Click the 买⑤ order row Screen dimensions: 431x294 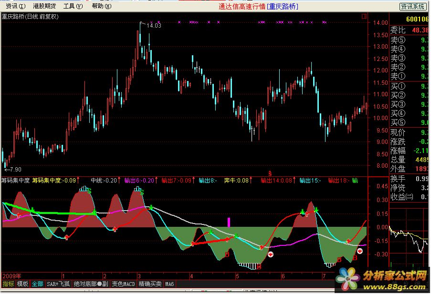410,122
